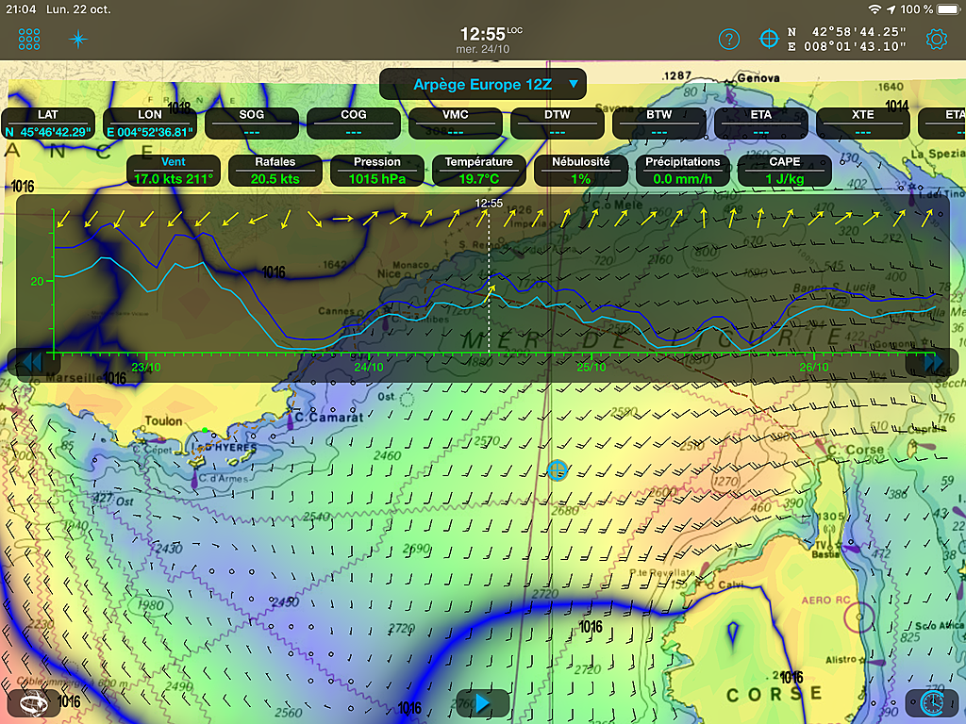
Task: Tap the LAT data box
Action: 48,123
